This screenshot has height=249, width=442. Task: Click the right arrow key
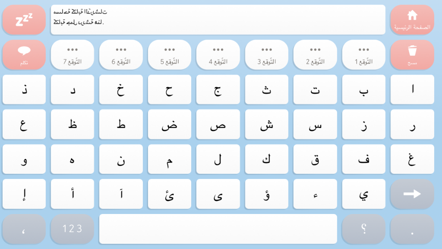pos(412,194)
